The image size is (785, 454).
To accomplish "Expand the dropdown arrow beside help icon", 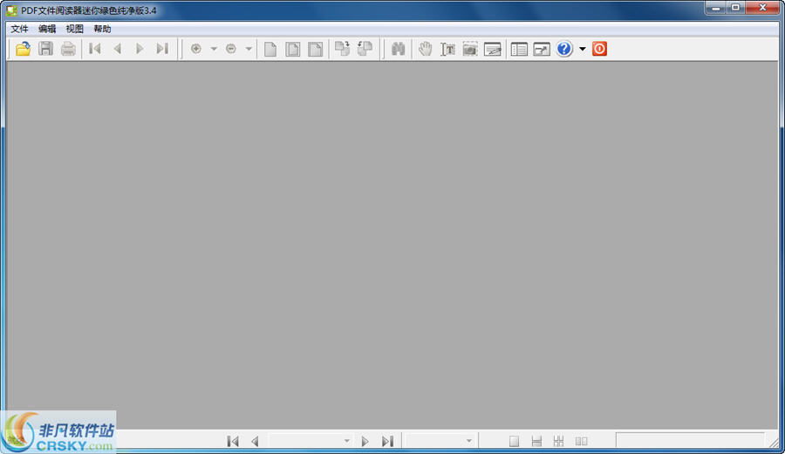I will point(583,49).
